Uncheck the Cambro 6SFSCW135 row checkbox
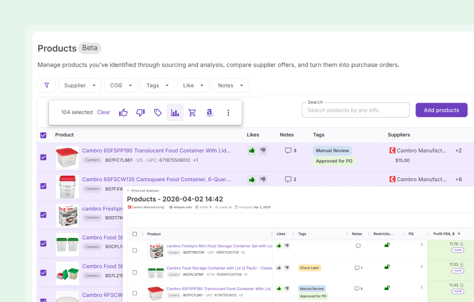 pos(43,186)
